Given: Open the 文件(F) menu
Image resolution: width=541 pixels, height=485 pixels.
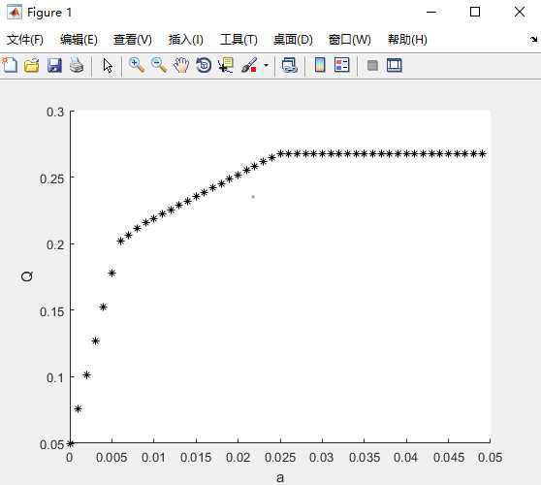Looking at the screenshot, I should (x=25, y=40).
